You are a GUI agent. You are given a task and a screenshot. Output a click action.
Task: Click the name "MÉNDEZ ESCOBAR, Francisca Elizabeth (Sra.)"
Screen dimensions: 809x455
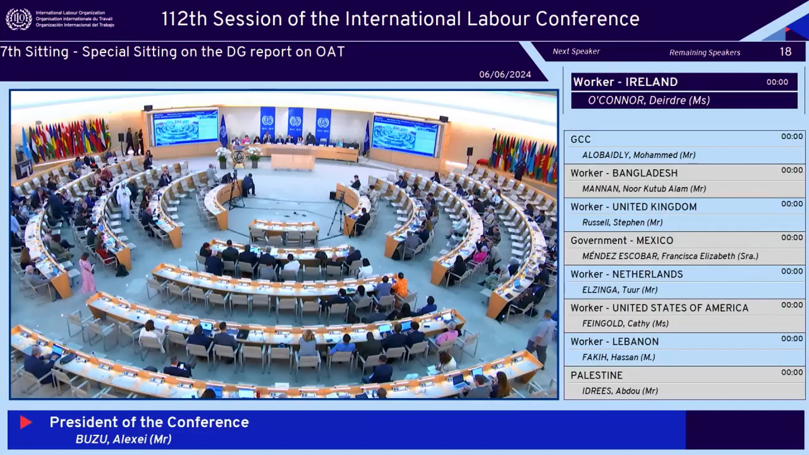click(670, 256)
